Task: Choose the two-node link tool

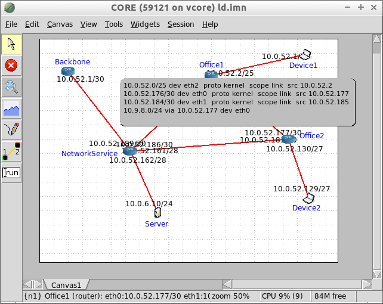Action: point(11,151)
